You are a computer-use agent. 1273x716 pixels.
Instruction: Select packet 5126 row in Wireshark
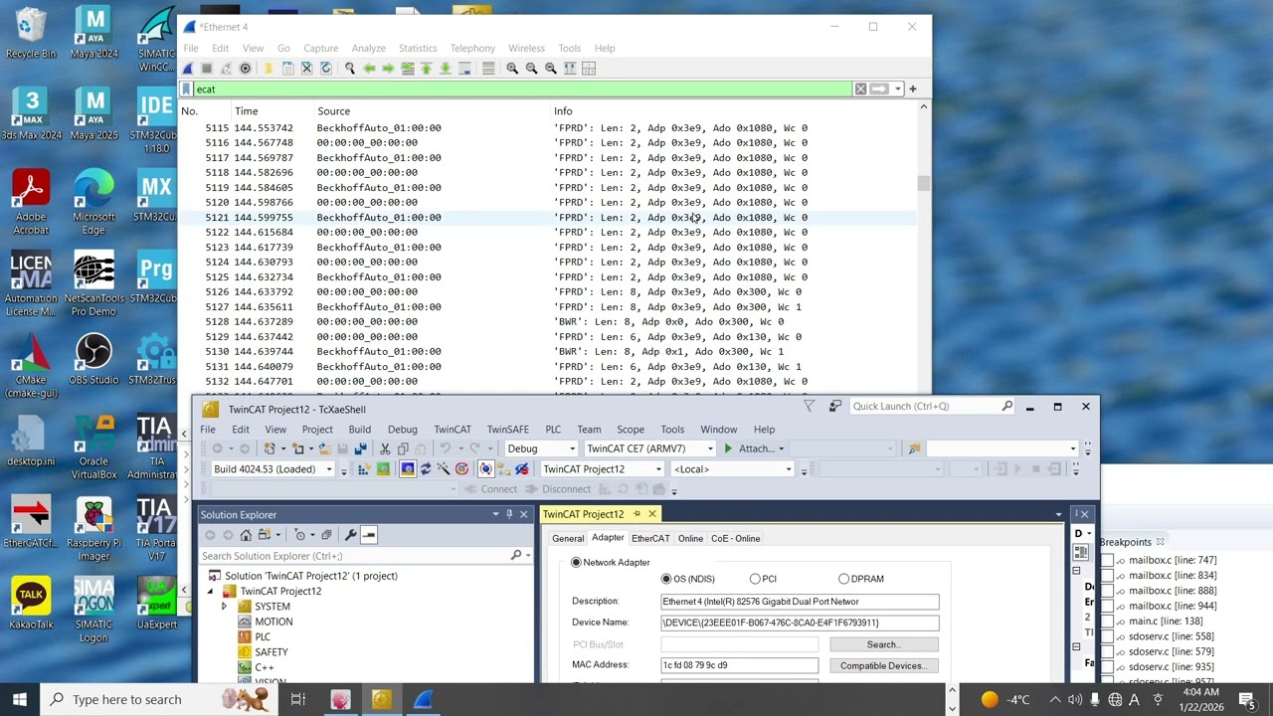(x=547, y=292)
